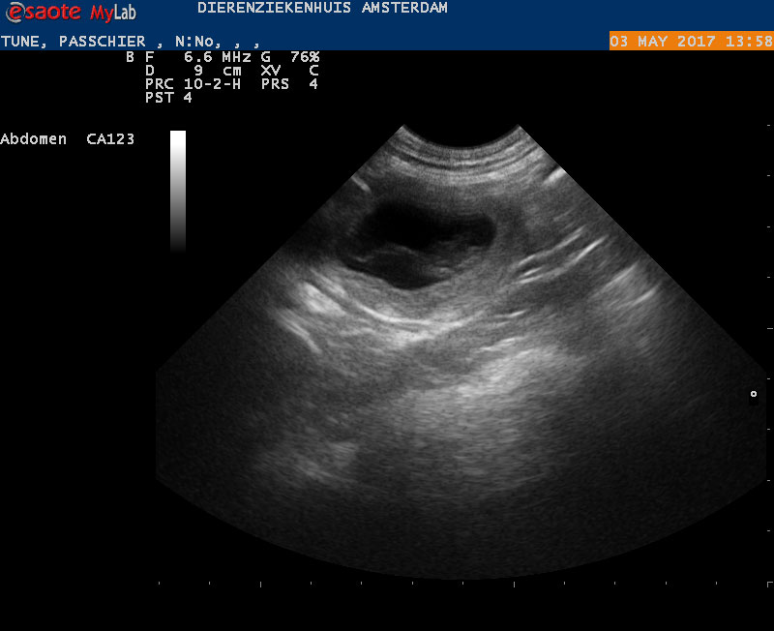Click the Abdomen preset label
The height and width of the screenshot is (631, 774).
pos(33,139)
